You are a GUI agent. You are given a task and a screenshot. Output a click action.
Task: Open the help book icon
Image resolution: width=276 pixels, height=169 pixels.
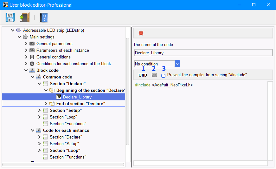[x=43, y=17]
